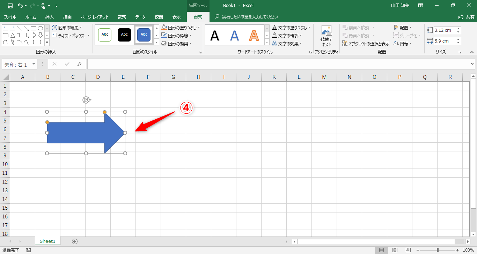Apply the blue filled Abc shape style
Viewport: 477px width, 254px height.
pos(144,35)
